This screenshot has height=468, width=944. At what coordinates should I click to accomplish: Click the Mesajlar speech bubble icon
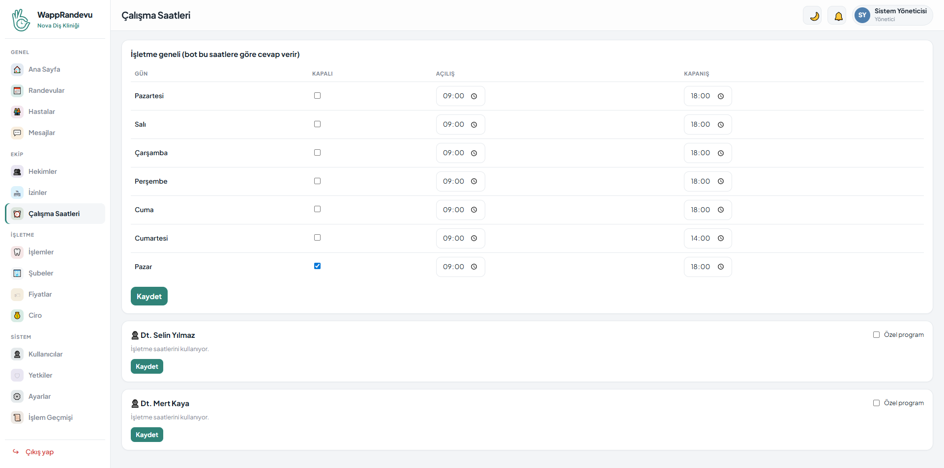[17, 133]
